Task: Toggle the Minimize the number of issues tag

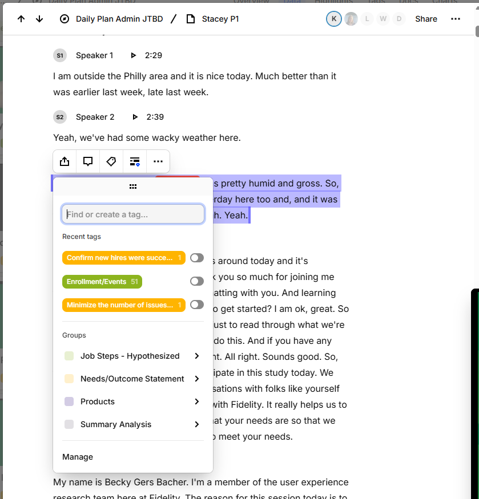Action: click(x=197, y=305)
